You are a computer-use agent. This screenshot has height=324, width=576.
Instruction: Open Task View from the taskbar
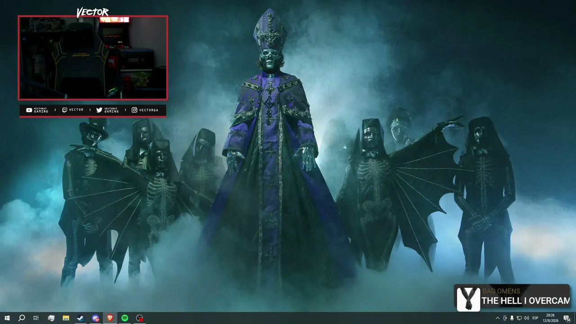[x=36, y=318]
